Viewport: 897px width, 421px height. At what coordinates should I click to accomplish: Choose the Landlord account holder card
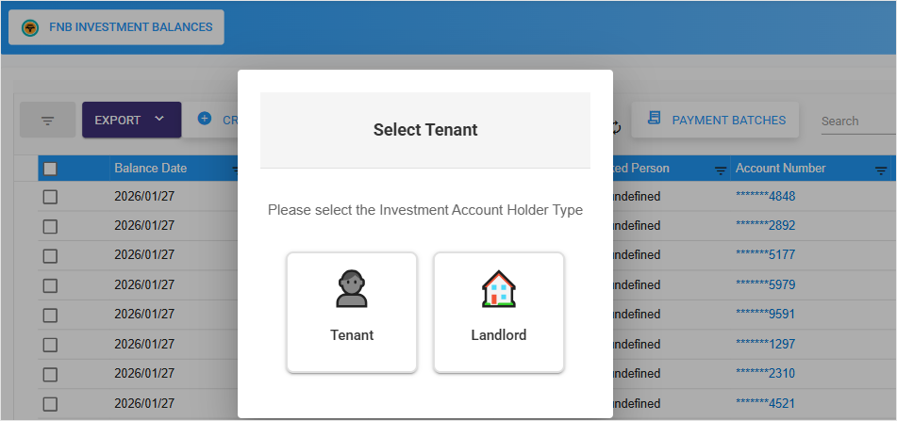click(499, 312)
